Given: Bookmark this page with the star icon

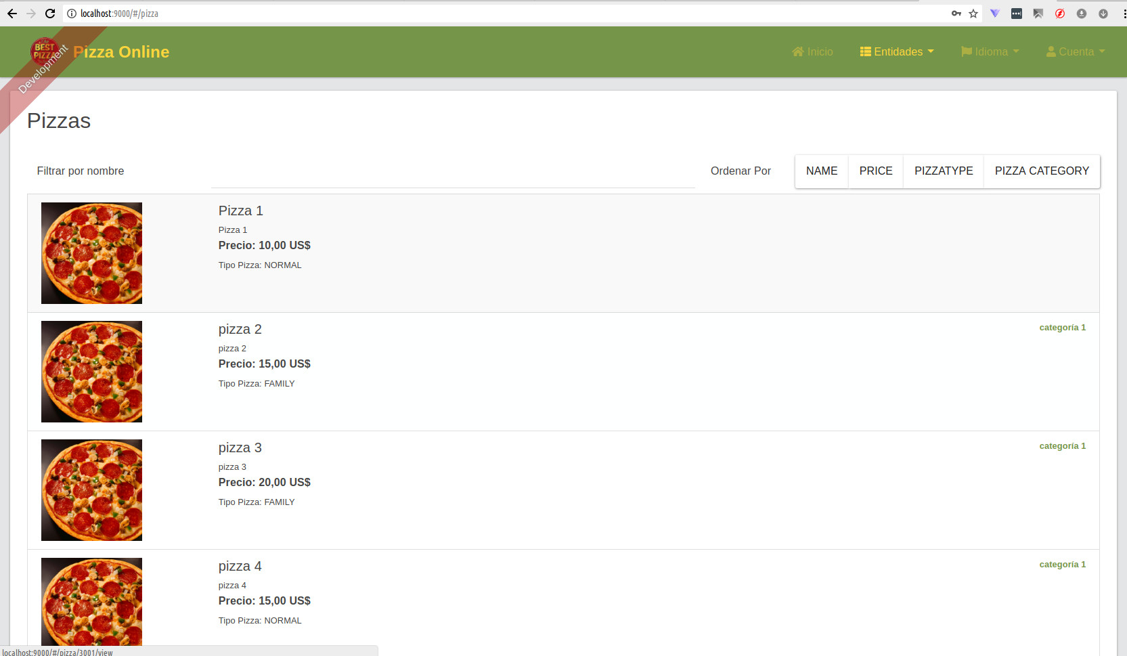Looking at the screenshot, I should (973, 14).
